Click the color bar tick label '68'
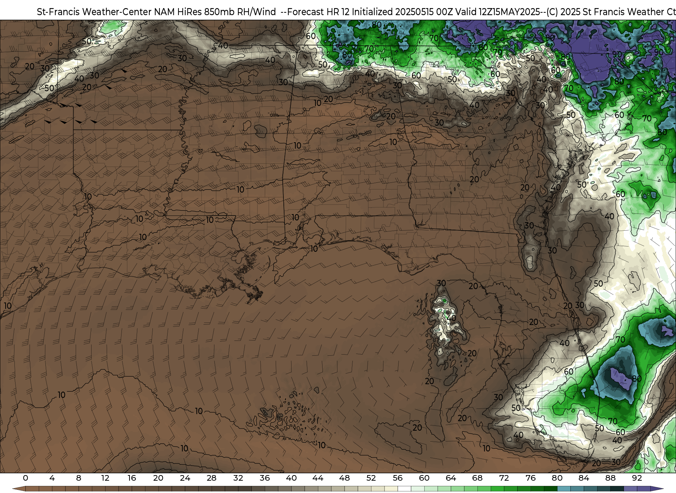 pos(477,478)
